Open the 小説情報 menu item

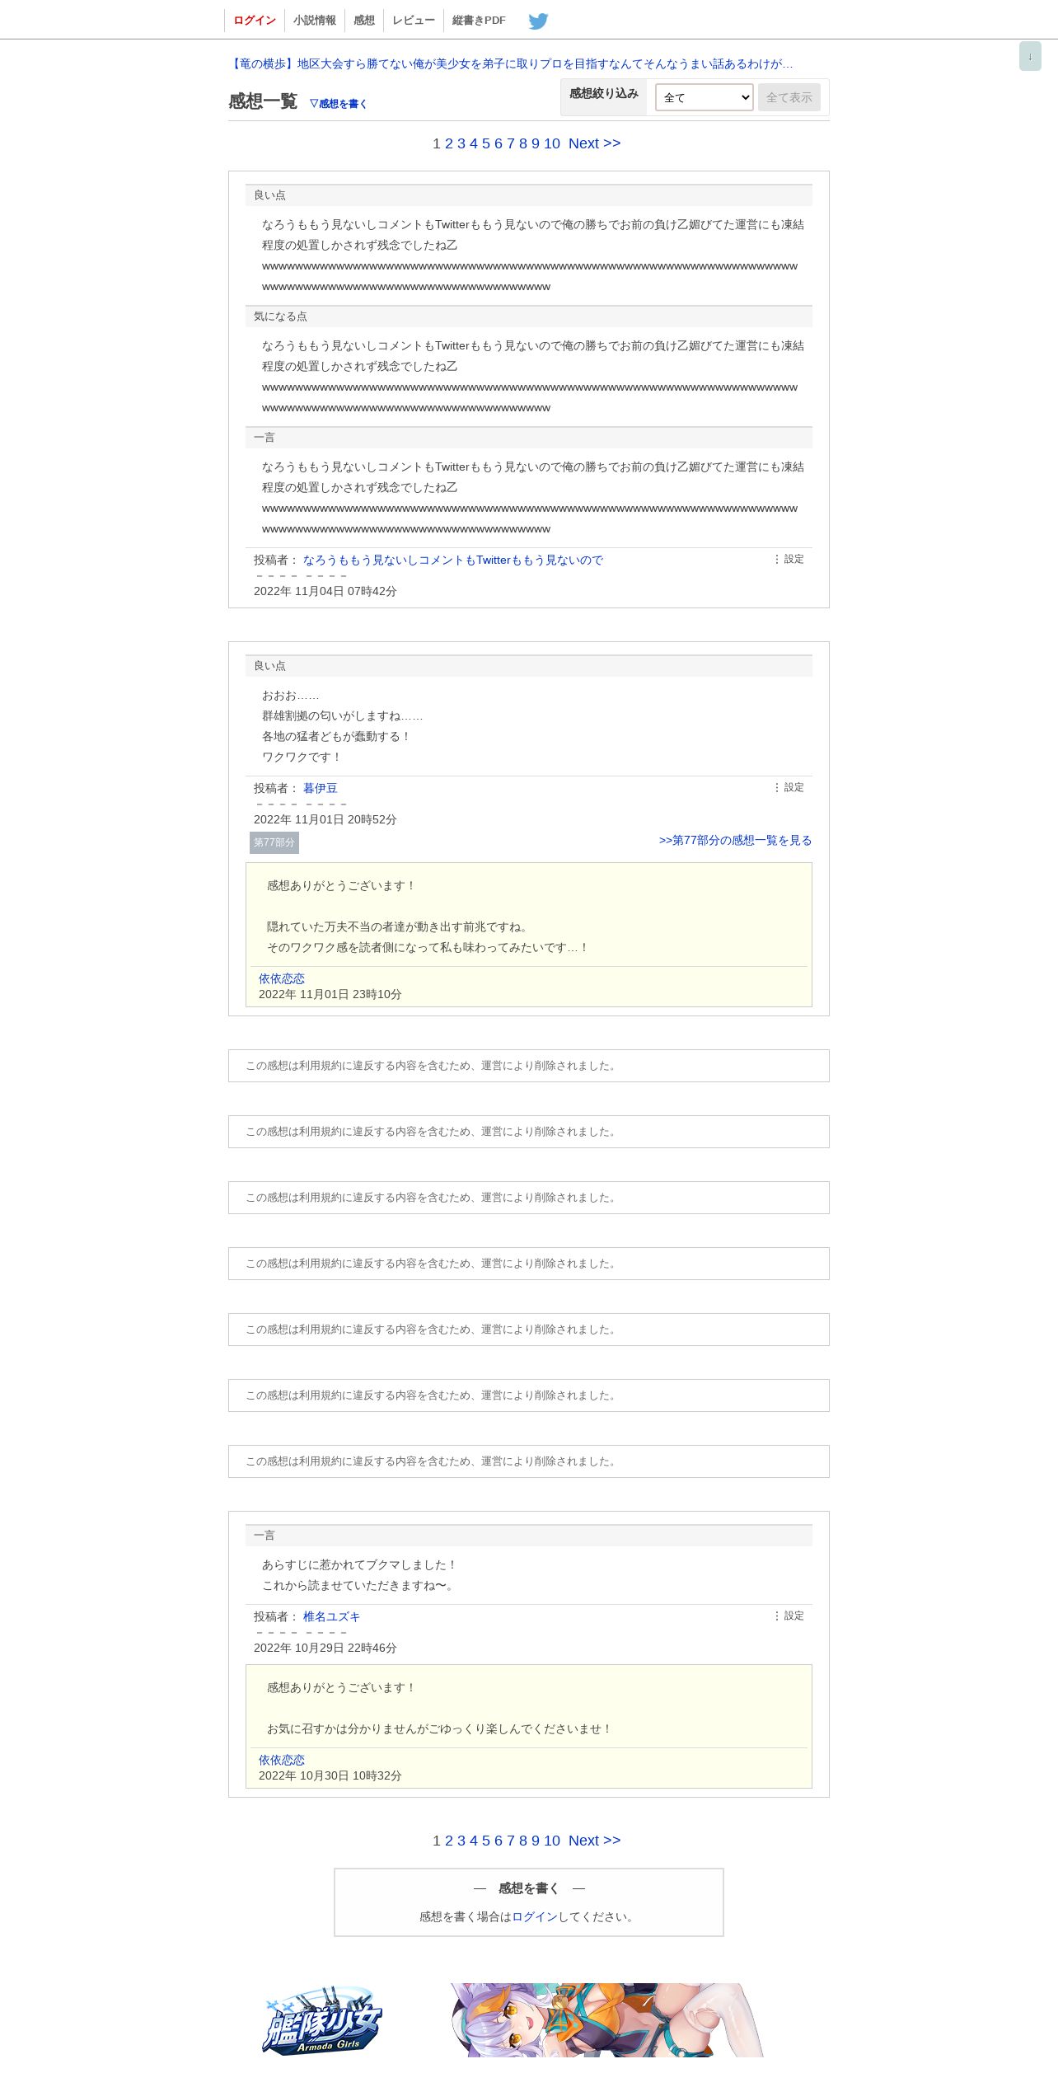click(x=315, y=21)
